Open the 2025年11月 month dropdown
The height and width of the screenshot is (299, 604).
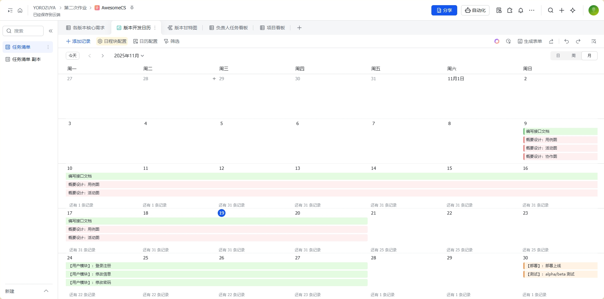click(x=129, y=56)
